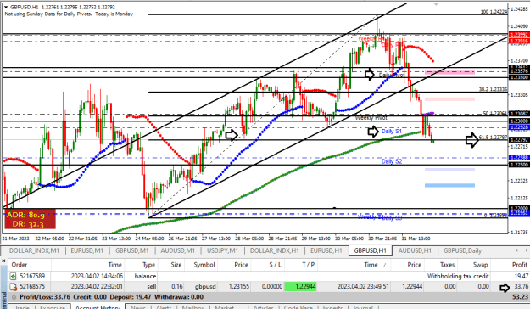Click the active GBPUSD,H1 chart tab

[370, 250]
